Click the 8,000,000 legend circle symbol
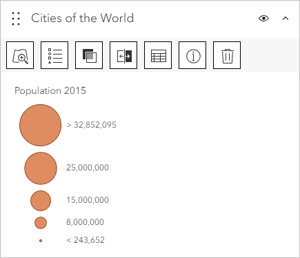Screen dimensions: 300x258 tap(41, 223)
